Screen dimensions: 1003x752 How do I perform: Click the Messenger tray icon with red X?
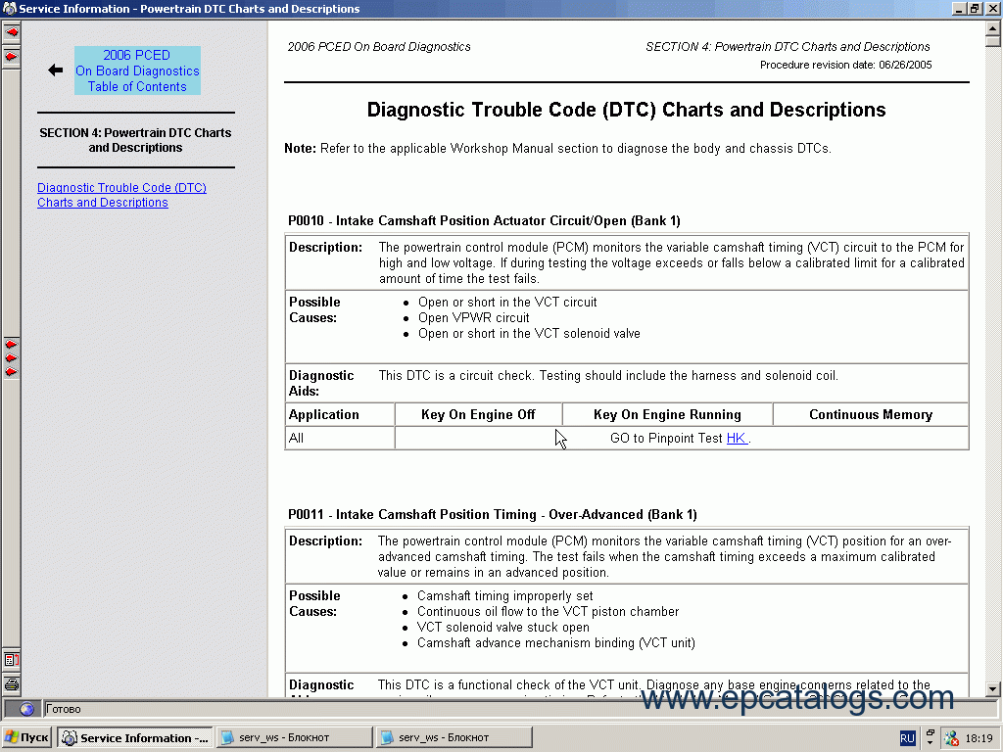point(952,738)
